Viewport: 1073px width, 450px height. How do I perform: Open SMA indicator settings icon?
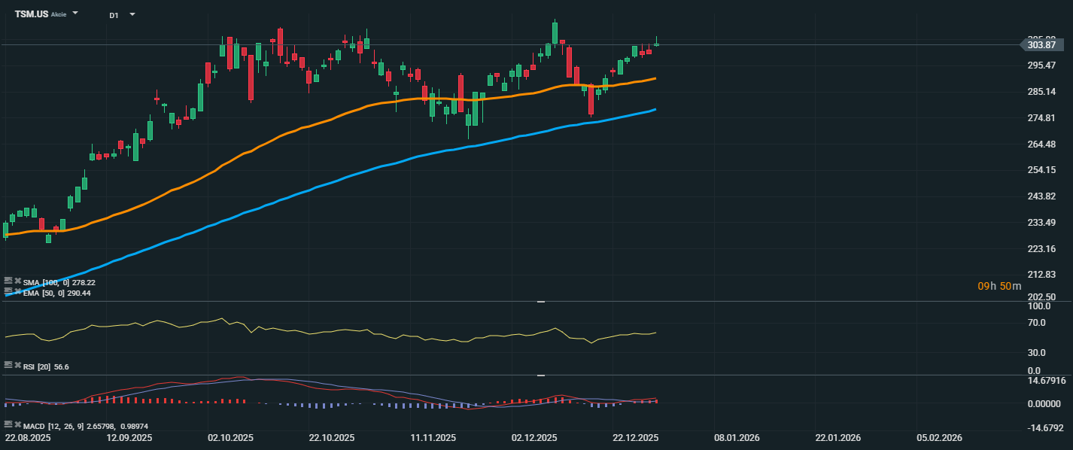[x=8, y=281]
